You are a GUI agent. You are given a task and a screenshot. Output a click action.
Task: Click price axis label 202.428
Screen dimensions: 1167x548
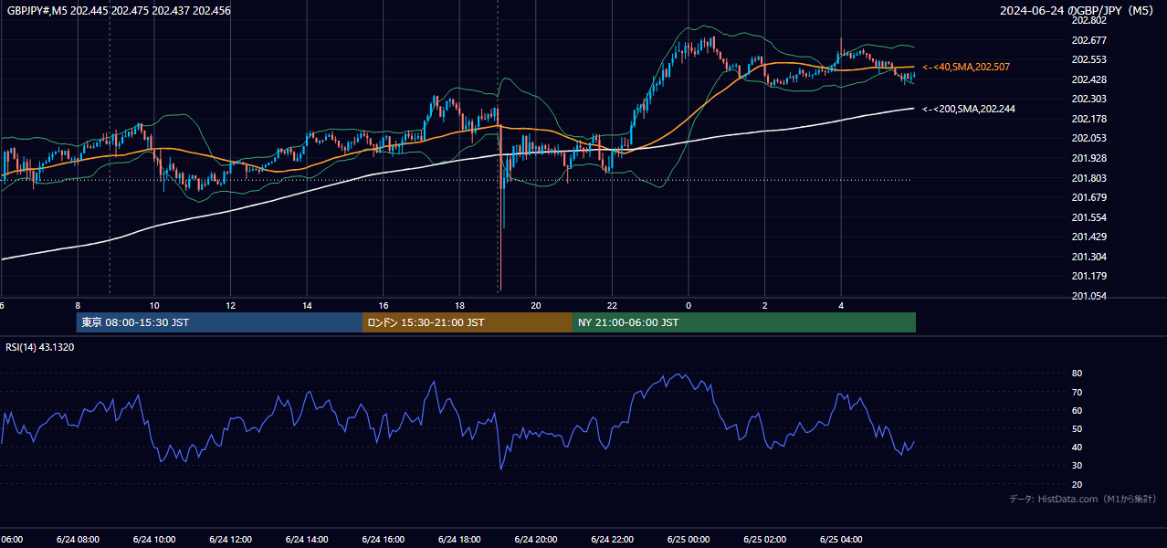coord(1088,79)
